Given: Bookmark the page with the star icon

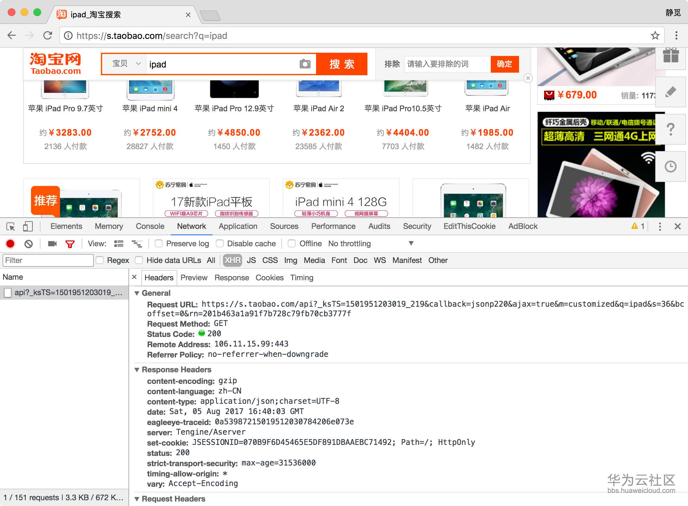Looking at the screenshot, I should 655,35.
